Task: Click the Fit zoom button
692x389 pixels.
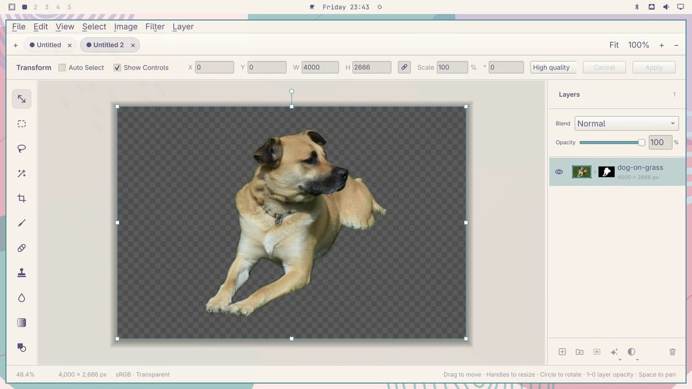Action: pos(614,45)
